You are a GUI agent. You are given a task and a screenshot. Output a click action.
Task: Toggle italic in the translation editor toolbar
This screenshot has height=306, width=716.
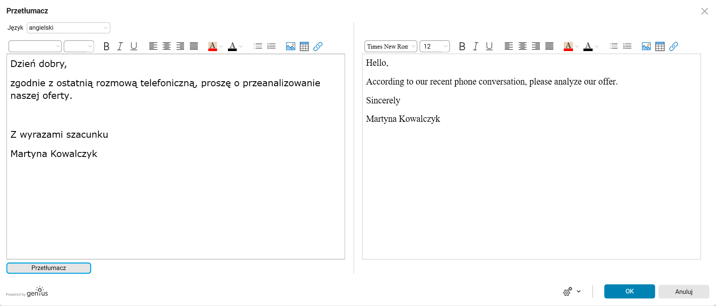476,46
